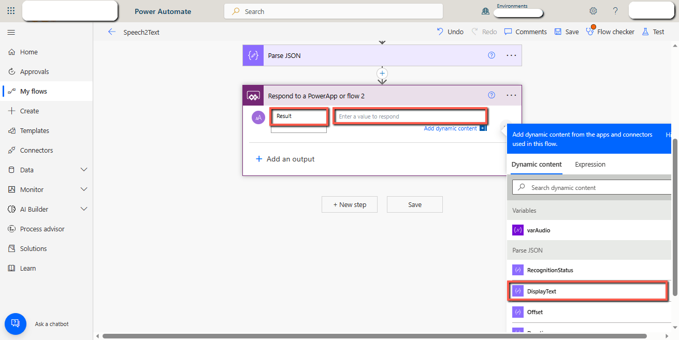The height and width of the screenshot is (340, 679).
Task: Go to Home in the sidebar
Action: [46, 52]
